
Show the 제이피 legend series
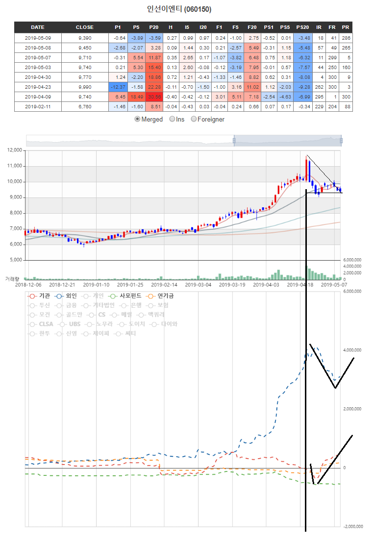pos(96,333)
